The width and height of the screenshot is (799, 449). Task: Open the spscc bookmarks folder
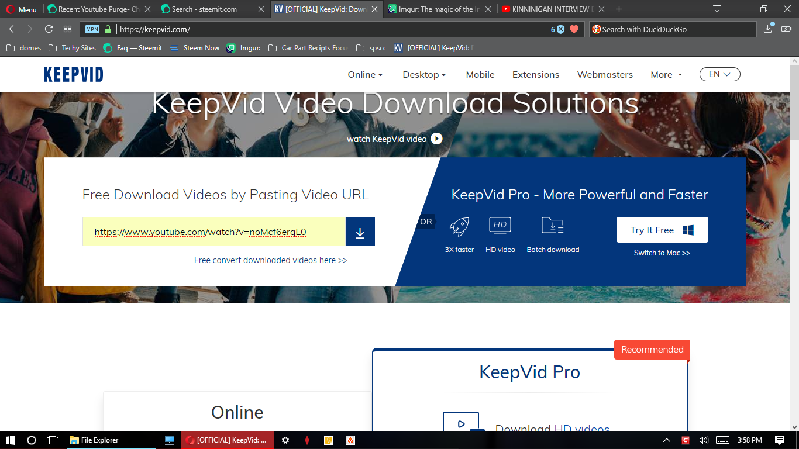371,48
